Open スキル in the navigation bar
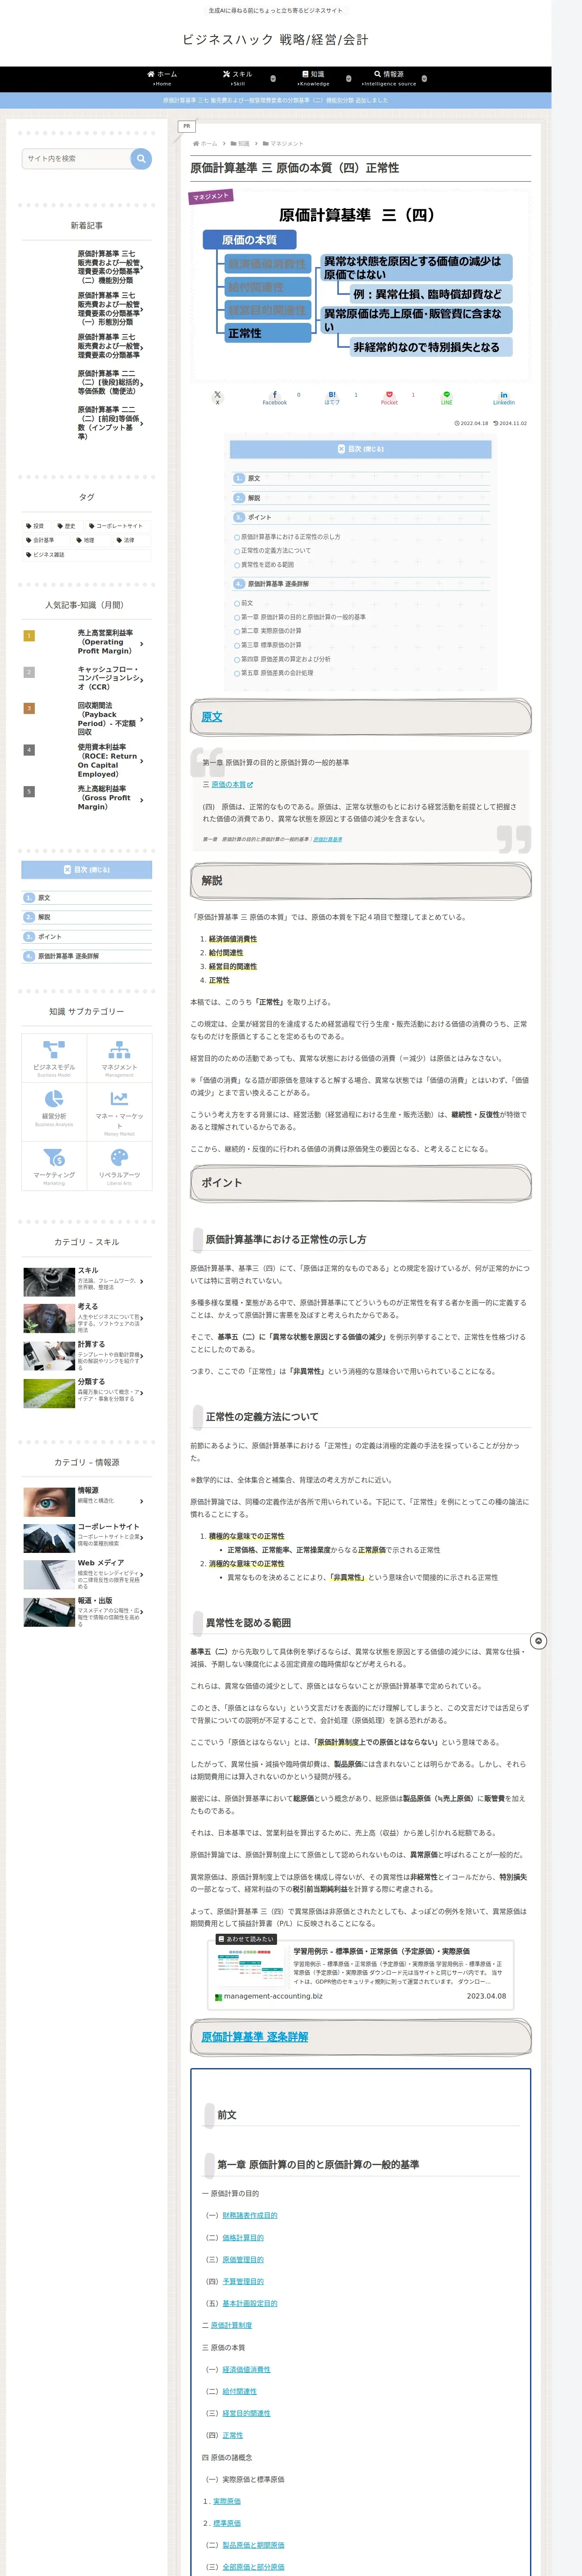Viewport: 582px width, 2576px height. tap(238, 78)
